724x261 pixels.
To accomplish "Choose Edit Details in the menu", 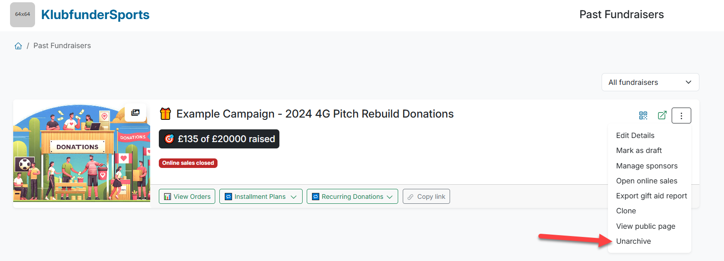I will coord(635,135).
